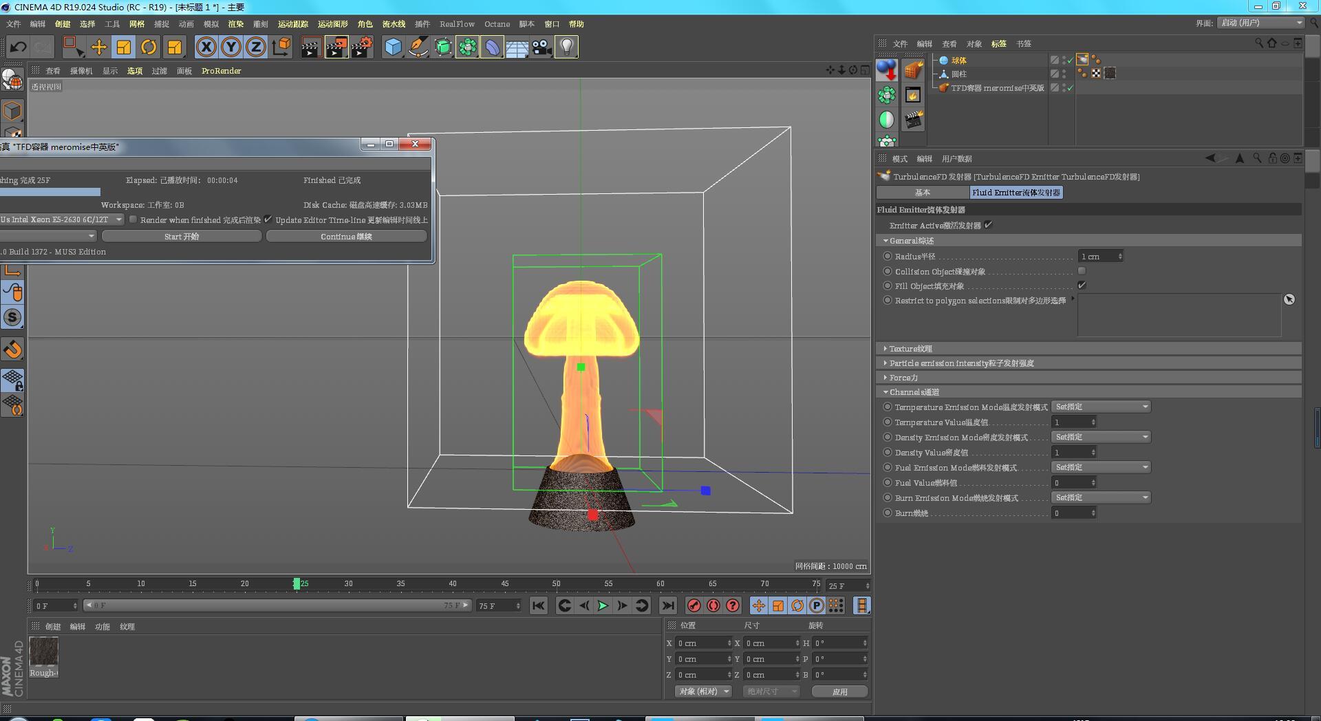The image size is (1321, 721).
Task: Open Temperature Emission Mode dropdown
Action: [1101, 407]
